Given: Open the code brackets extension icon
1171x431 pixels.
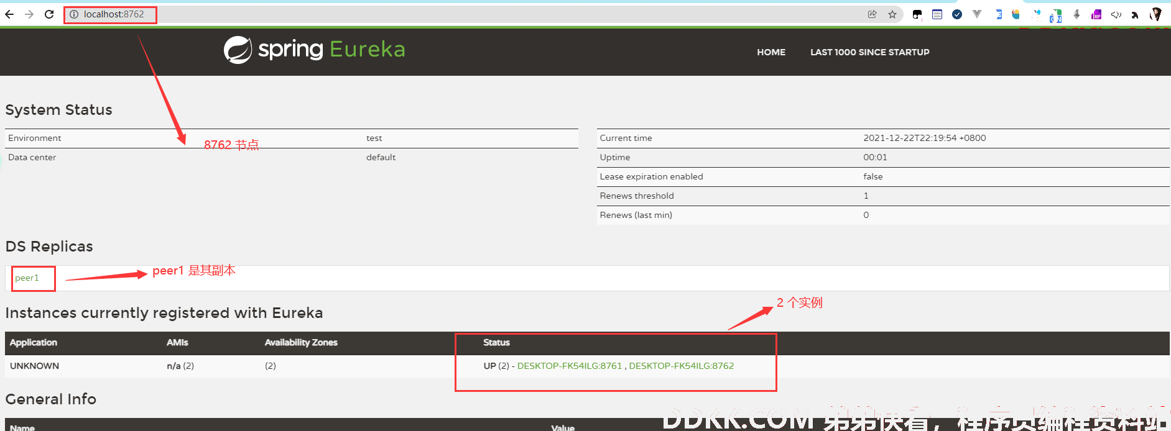Looking at the screenshot, I should [x=1116, y=14].
